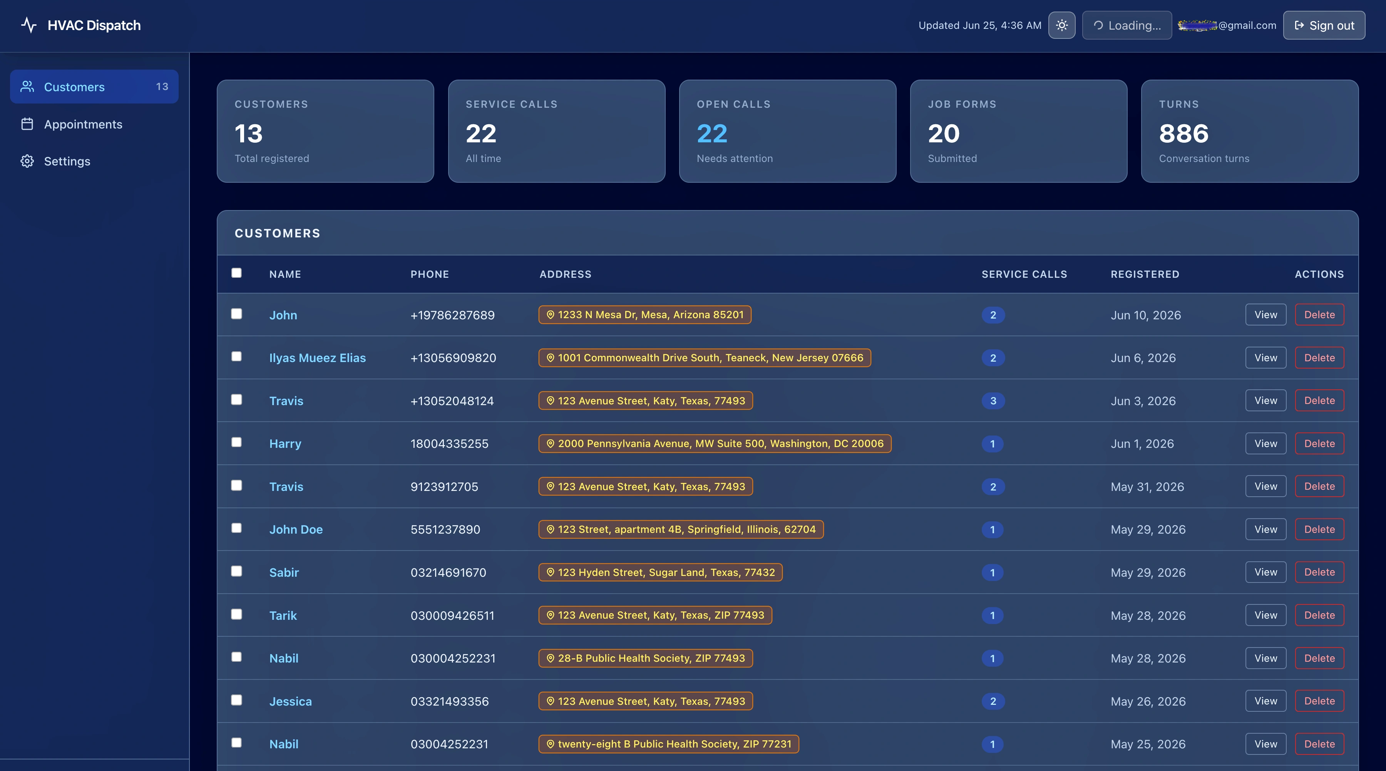The width and height of the screenshot is (1386, 771).
Task: Click pin icon on 2000 Pennsylvania Avenue address
Action: 551,444
